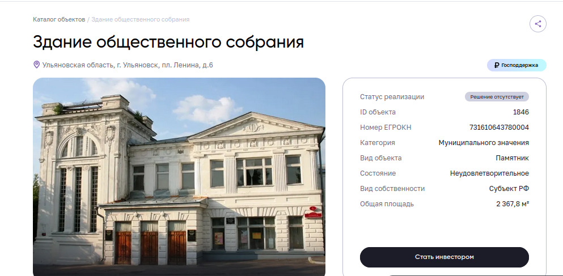Viewport: 563px width, 276px height.
Task: Click the Неудовлетворительное condition value
Action: pyautogui.click(x=489, y=173)
